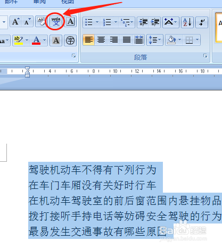Image resolution: width=222 pixels, height=248 pixels.
Task: Click Decrease Indent
Action: click(x=143, y=22)
